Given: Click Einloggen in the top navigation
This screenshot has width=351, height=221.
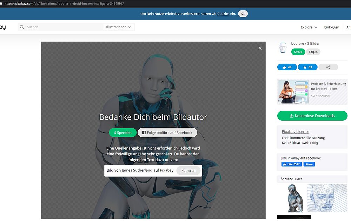Looking at the screenshot, I should (x=331, y=27).
